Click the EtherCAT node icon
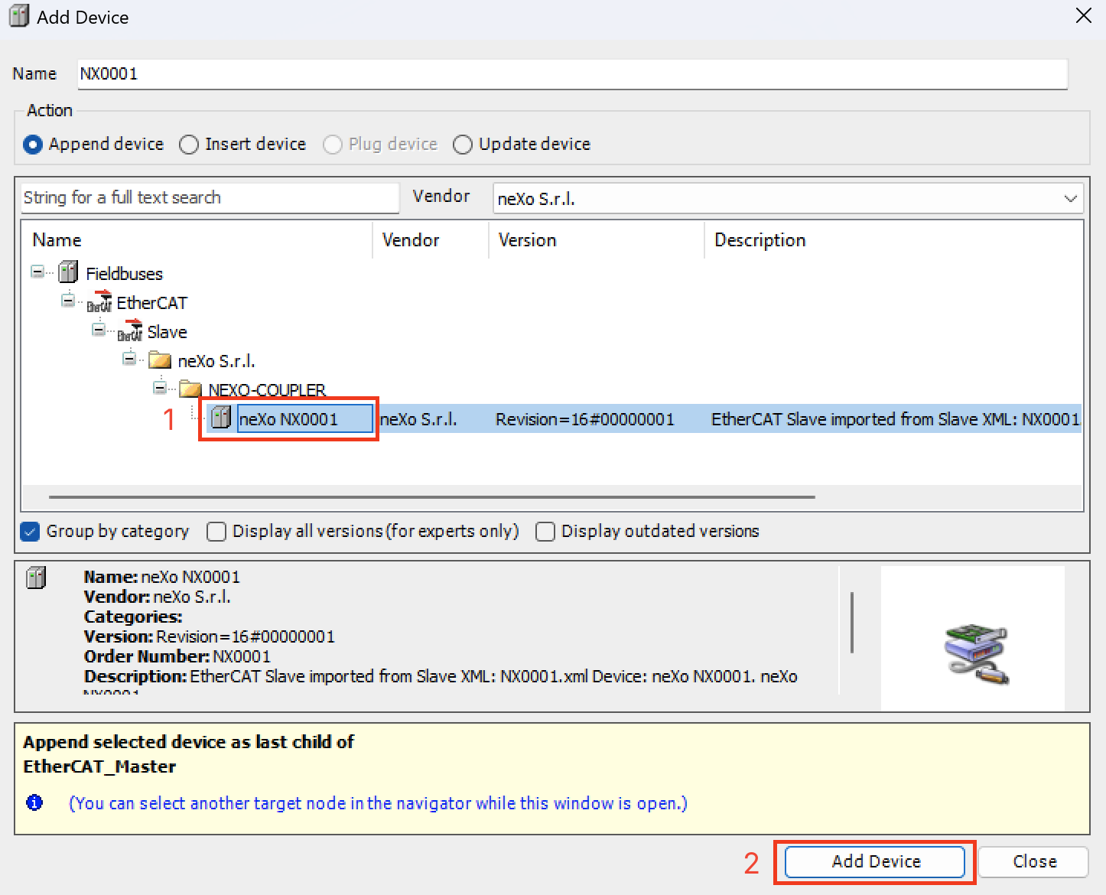The height and width of the screenshot is (895, 1106). [x=99, y=301]
